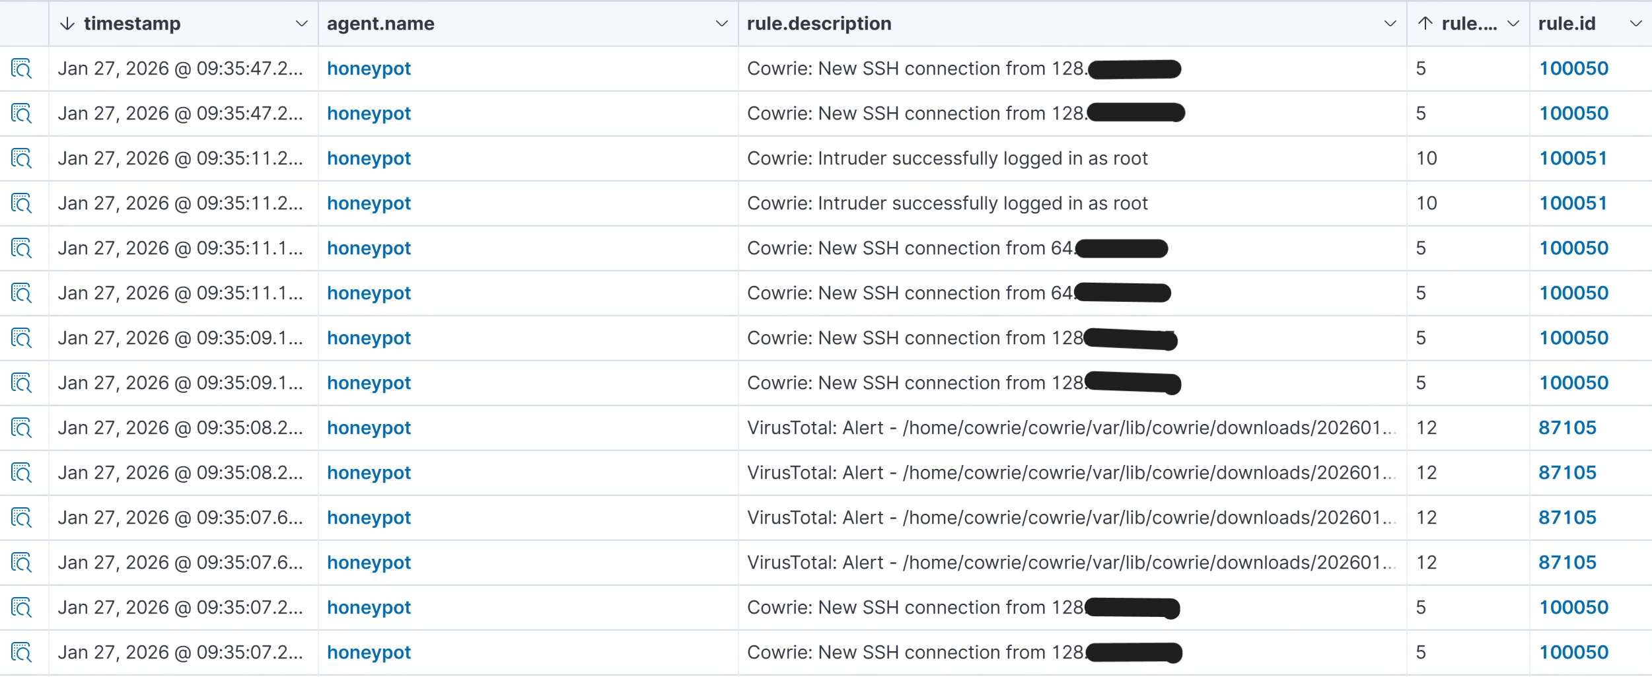The width and height of the screenshot is (1652, 677).
Task: Inspect second 09:35:47 SSH connection row
Action: point(21,114)
